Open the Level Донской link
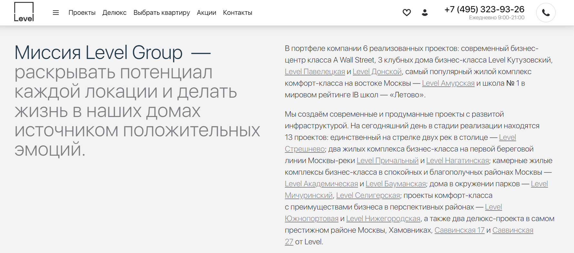This screenshot has width=574, height=253. coord(377,72)
